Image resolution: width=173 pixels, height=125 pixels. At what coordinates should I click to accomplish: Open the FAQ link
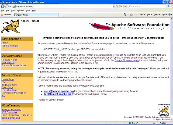pyautogui.click(x=4, y=82)
